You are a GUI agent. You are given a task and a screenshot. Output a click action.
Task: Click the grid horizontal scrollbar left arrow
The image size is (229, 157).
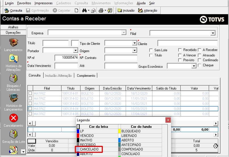point(30,123)
